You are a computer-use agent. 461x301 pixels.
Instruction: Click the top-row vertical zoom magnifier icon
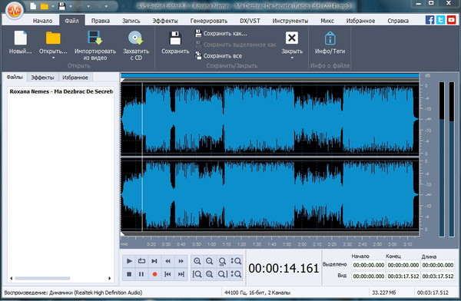pyautogui.click(x=236, y=261)
